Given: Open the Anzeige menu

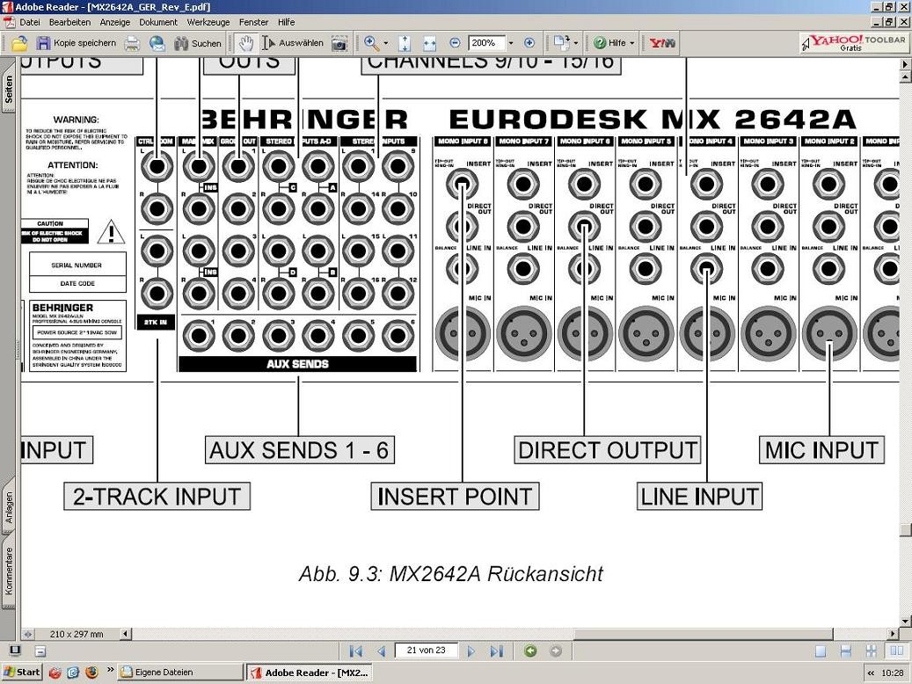Looking at the screenshot, I should 114,22.
